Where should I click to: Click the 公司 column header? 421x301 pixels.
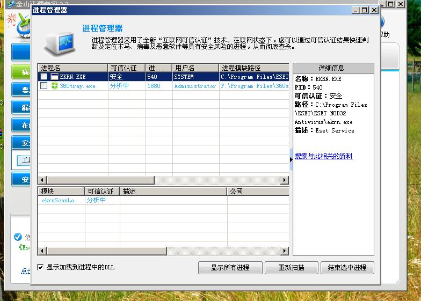[x=258, y=191]
